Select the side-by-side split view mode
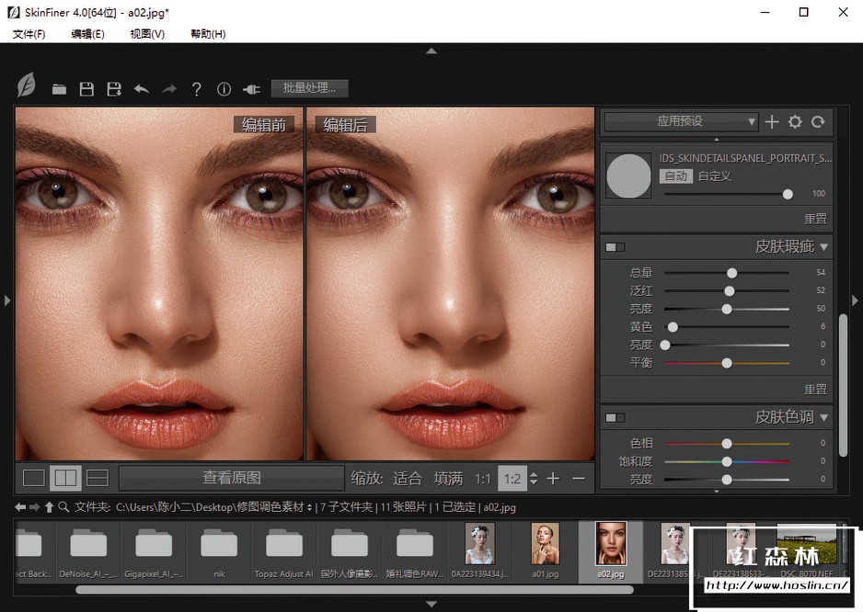Screen dimensions: 863x612 65,478
